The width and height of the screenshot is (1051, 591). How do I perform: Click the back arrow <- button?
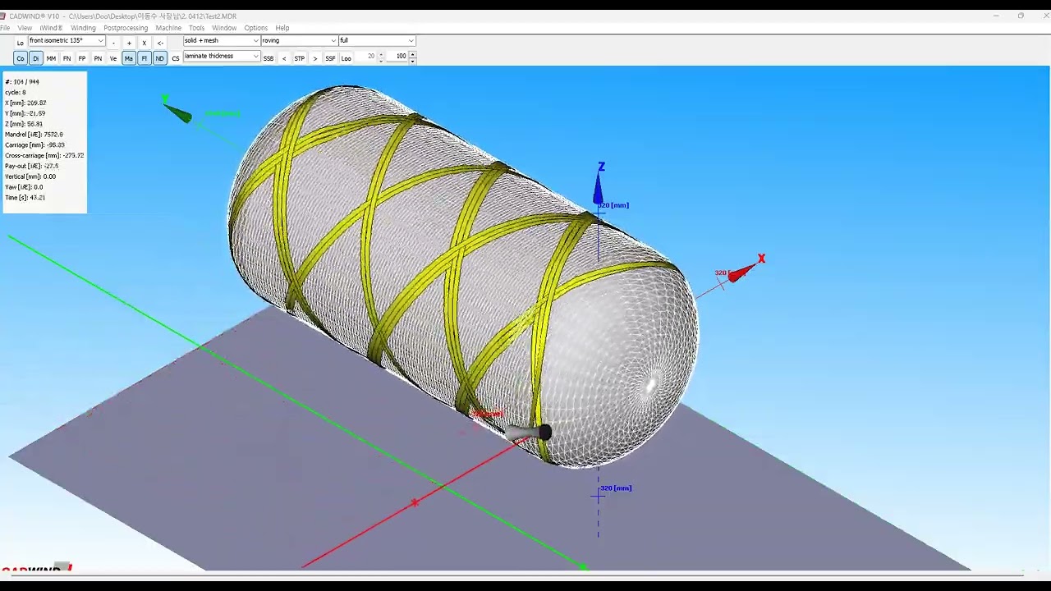click(x=160, y=43)
